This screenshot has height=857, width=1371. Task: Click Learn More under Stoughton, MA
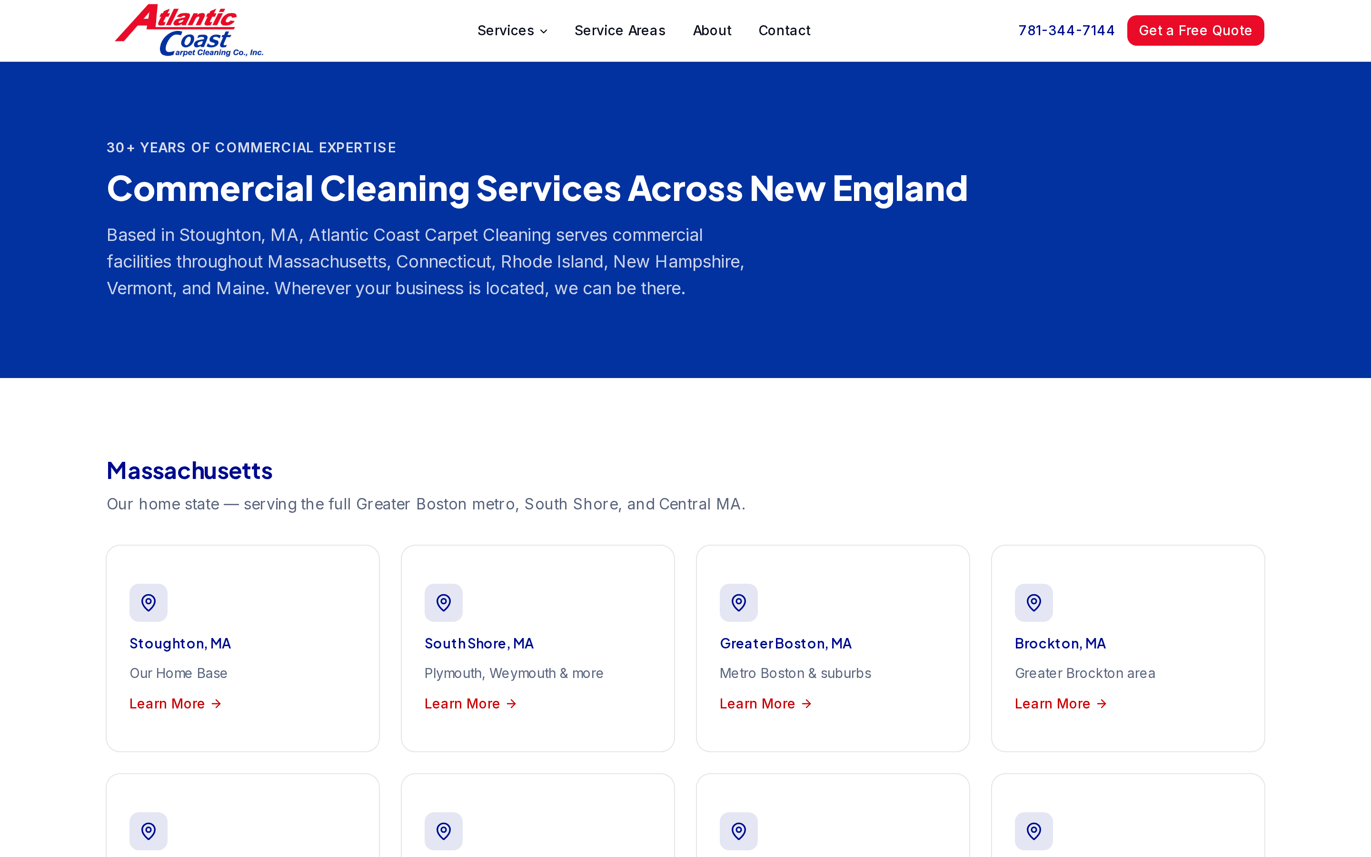coord(176,703)
